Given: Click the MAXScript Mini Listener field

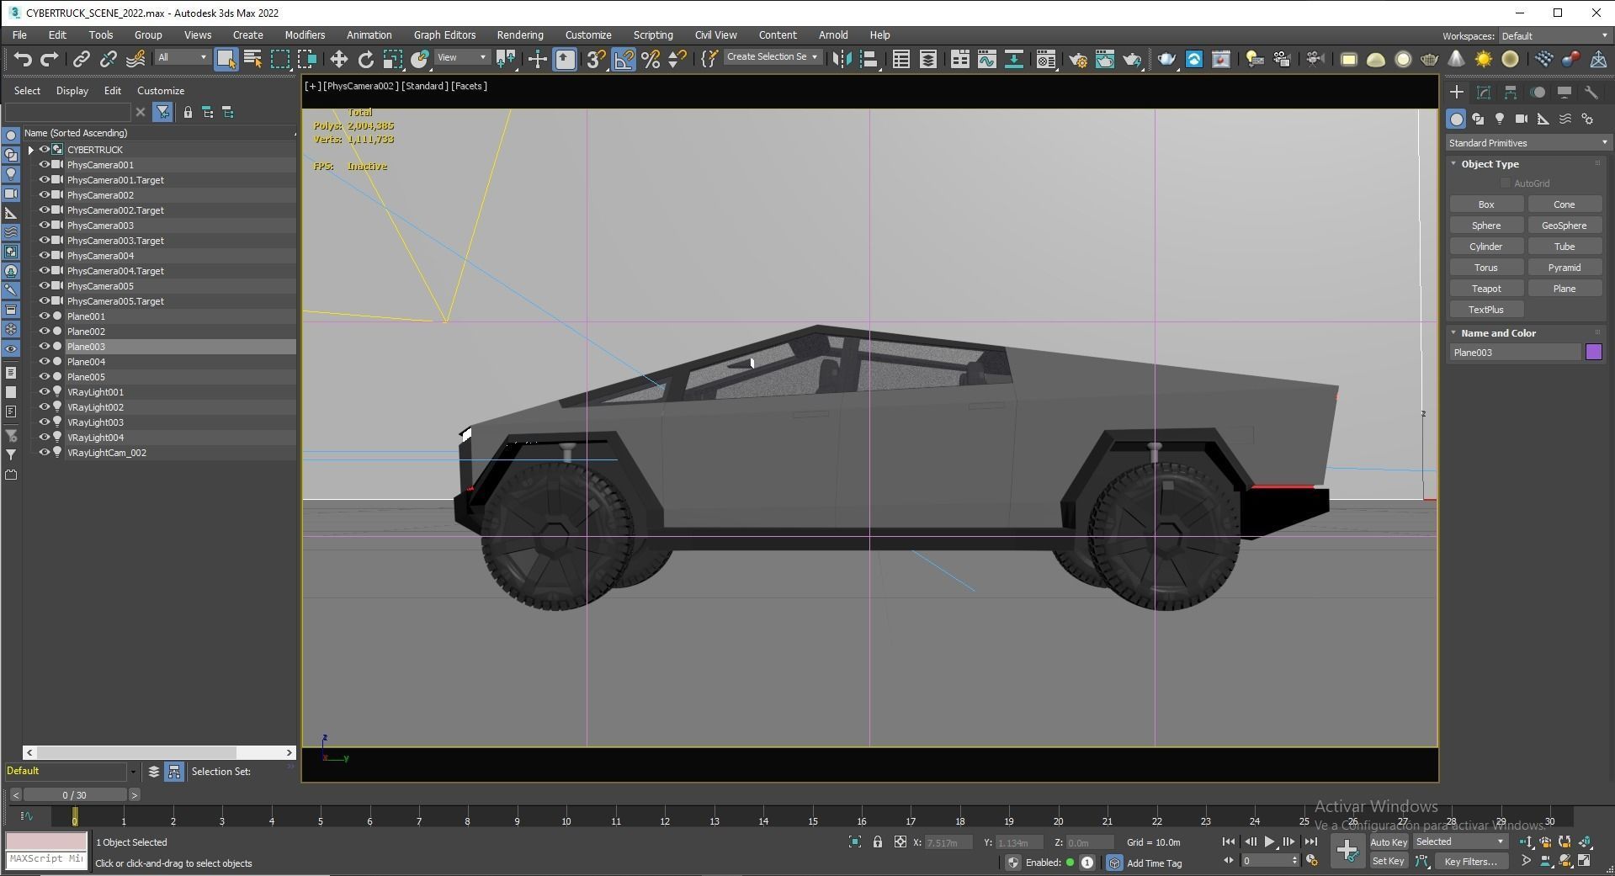Looking at the screenshot, I should point(46,859).
